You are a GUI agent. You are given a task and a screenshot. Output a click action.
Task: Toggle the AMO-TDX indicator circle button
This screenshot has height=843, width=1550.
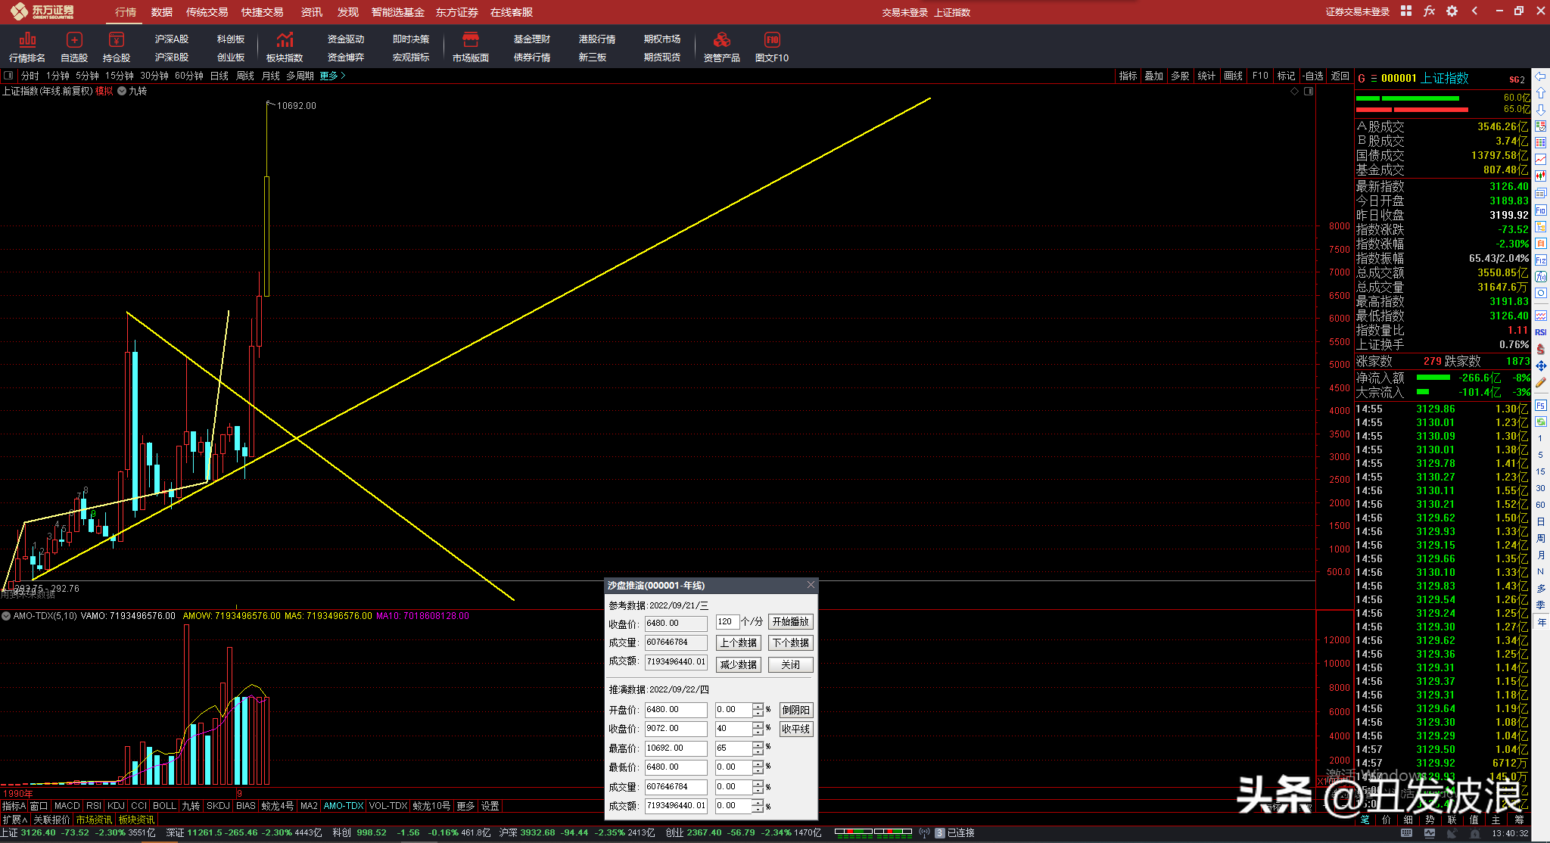(x=6, y=616)
